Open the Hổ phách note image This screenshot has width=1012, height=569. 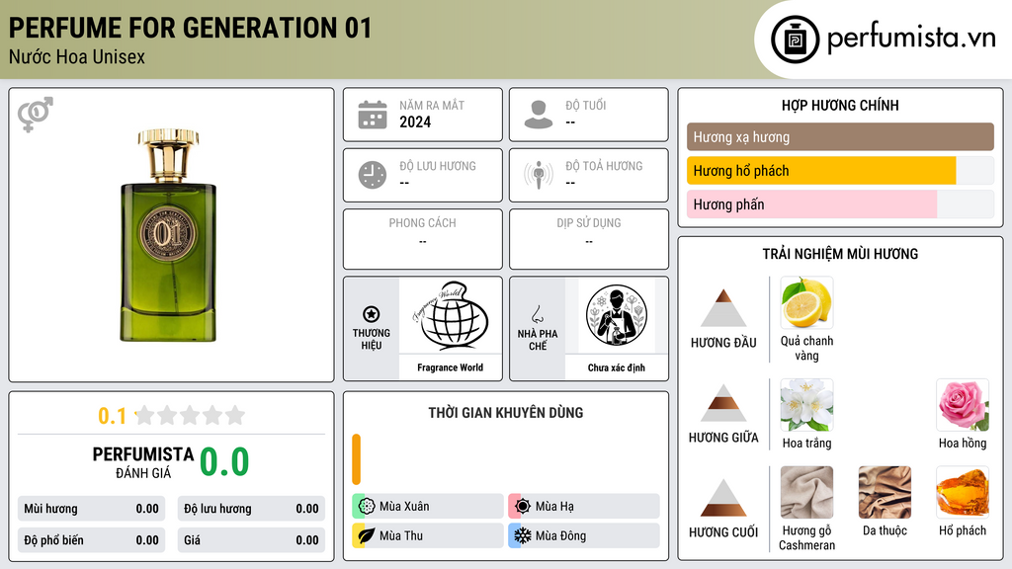(963, 492)
